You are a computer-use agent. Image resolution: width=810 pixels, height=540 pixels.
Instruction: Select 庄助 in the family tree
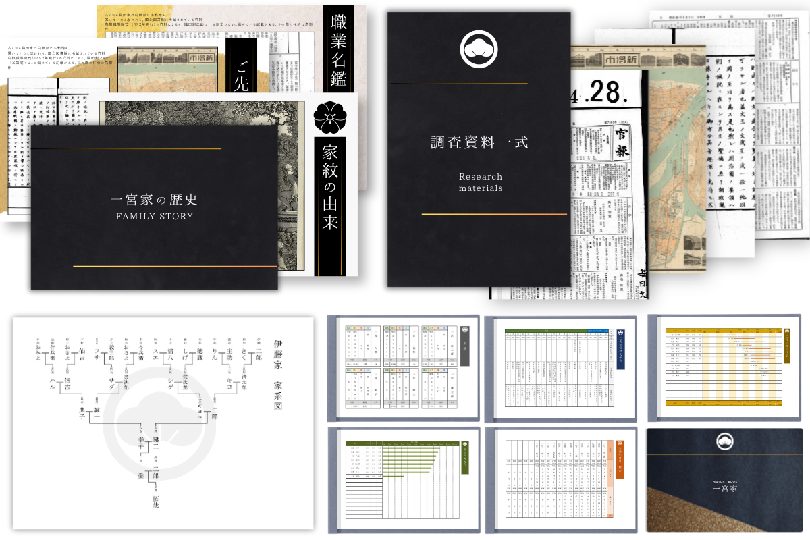pyautogui.click(x=229, y=354)
